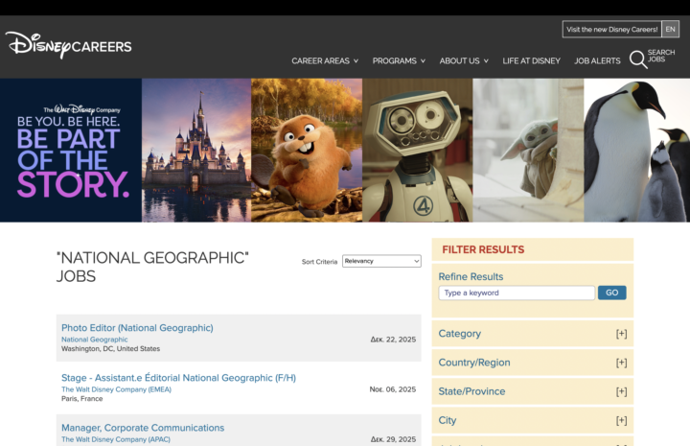Click the Dec 22, 2025 posting date
The width and height of the screenshot is (690, 446).
tap(393, 340)
